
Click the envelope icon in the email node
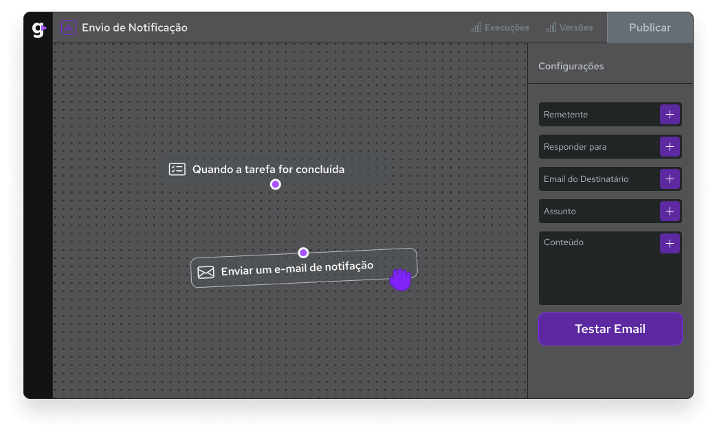click(x=206, y=273)
